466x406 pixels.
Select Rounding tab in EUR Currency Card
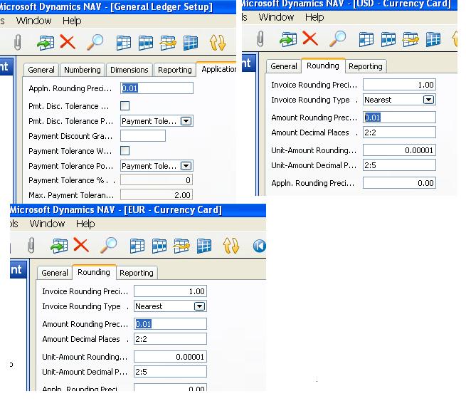94,272
